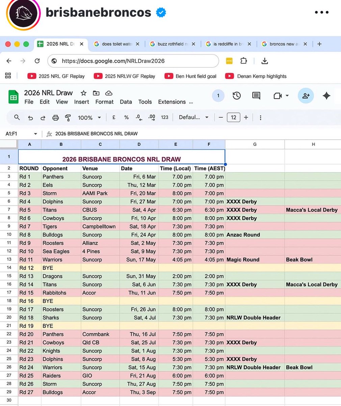
Task: Click the font size 12 field
Action: pyautogui.click(x=234, y=117)
